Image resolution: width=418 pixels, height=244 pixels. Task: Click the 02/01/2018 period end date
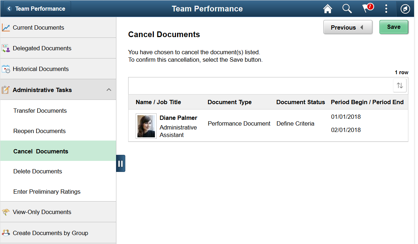[x=346, y=130]
